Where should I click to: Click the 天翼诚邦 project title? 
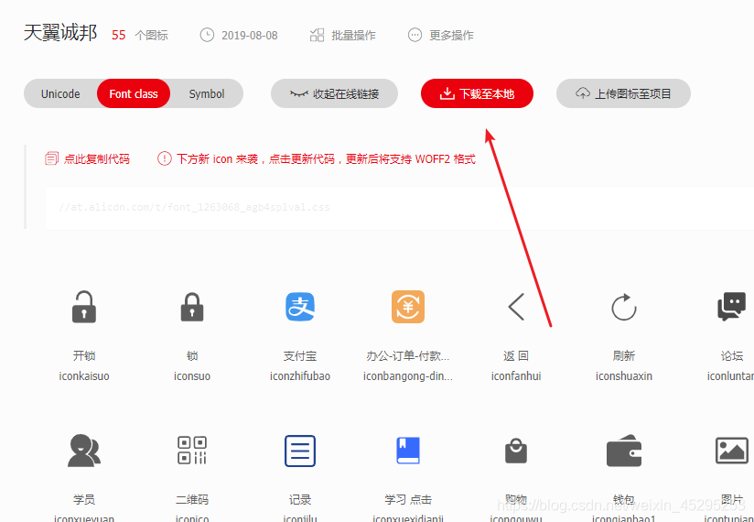coord(60,33)
